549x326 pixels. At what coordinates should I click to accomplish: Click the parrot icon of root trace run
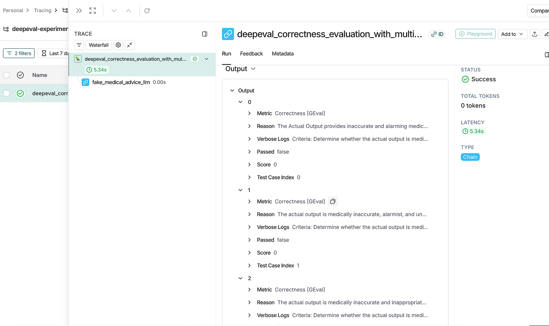[78, 59]
